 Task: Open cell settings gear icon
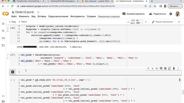[165, 68]
